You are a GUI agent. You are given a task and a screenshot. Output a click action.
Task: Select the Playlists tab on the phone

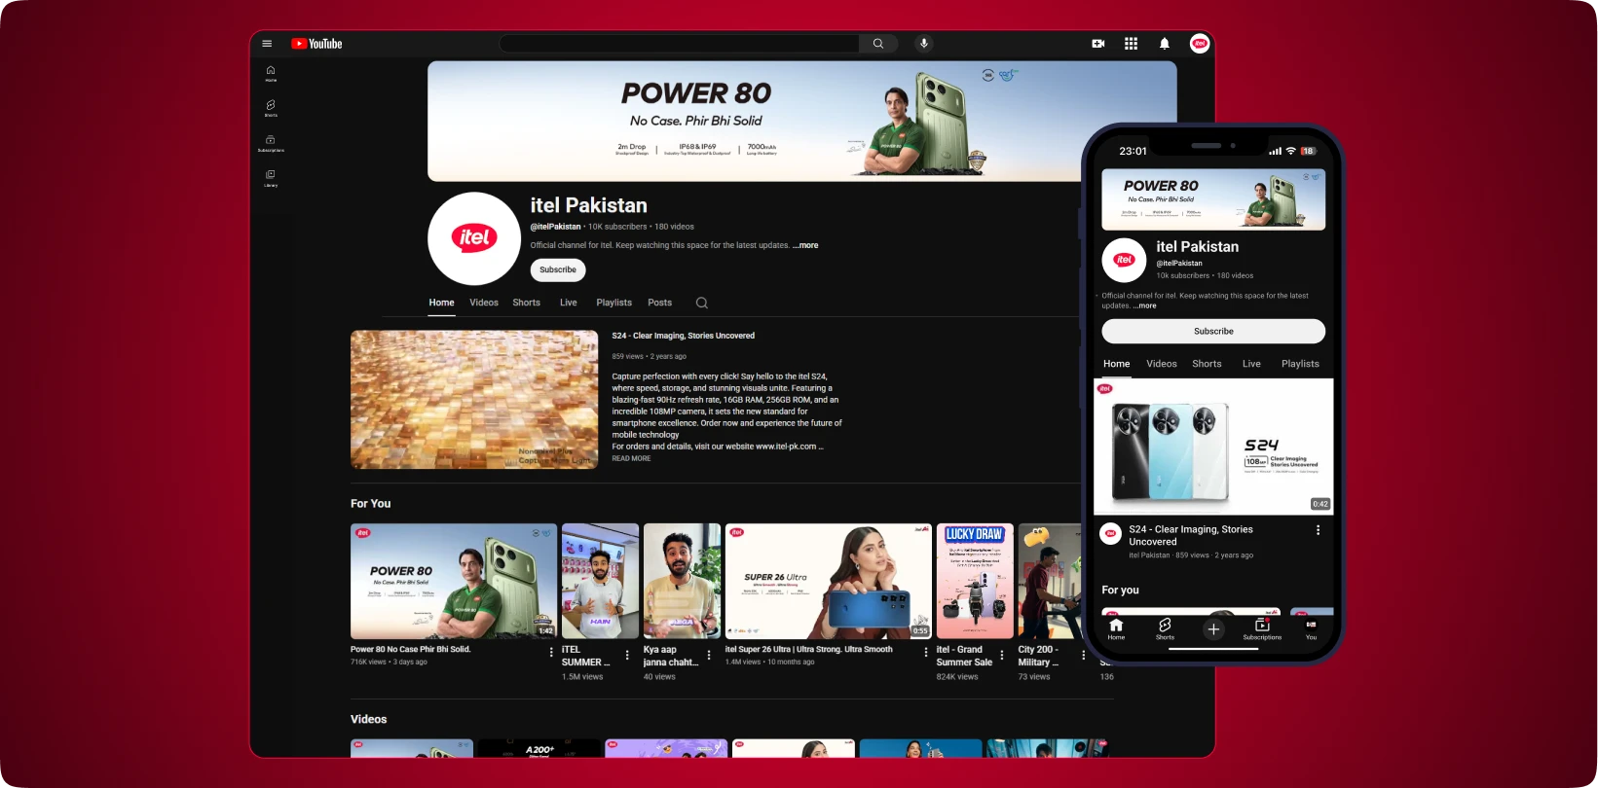[x=1300, y=364]
